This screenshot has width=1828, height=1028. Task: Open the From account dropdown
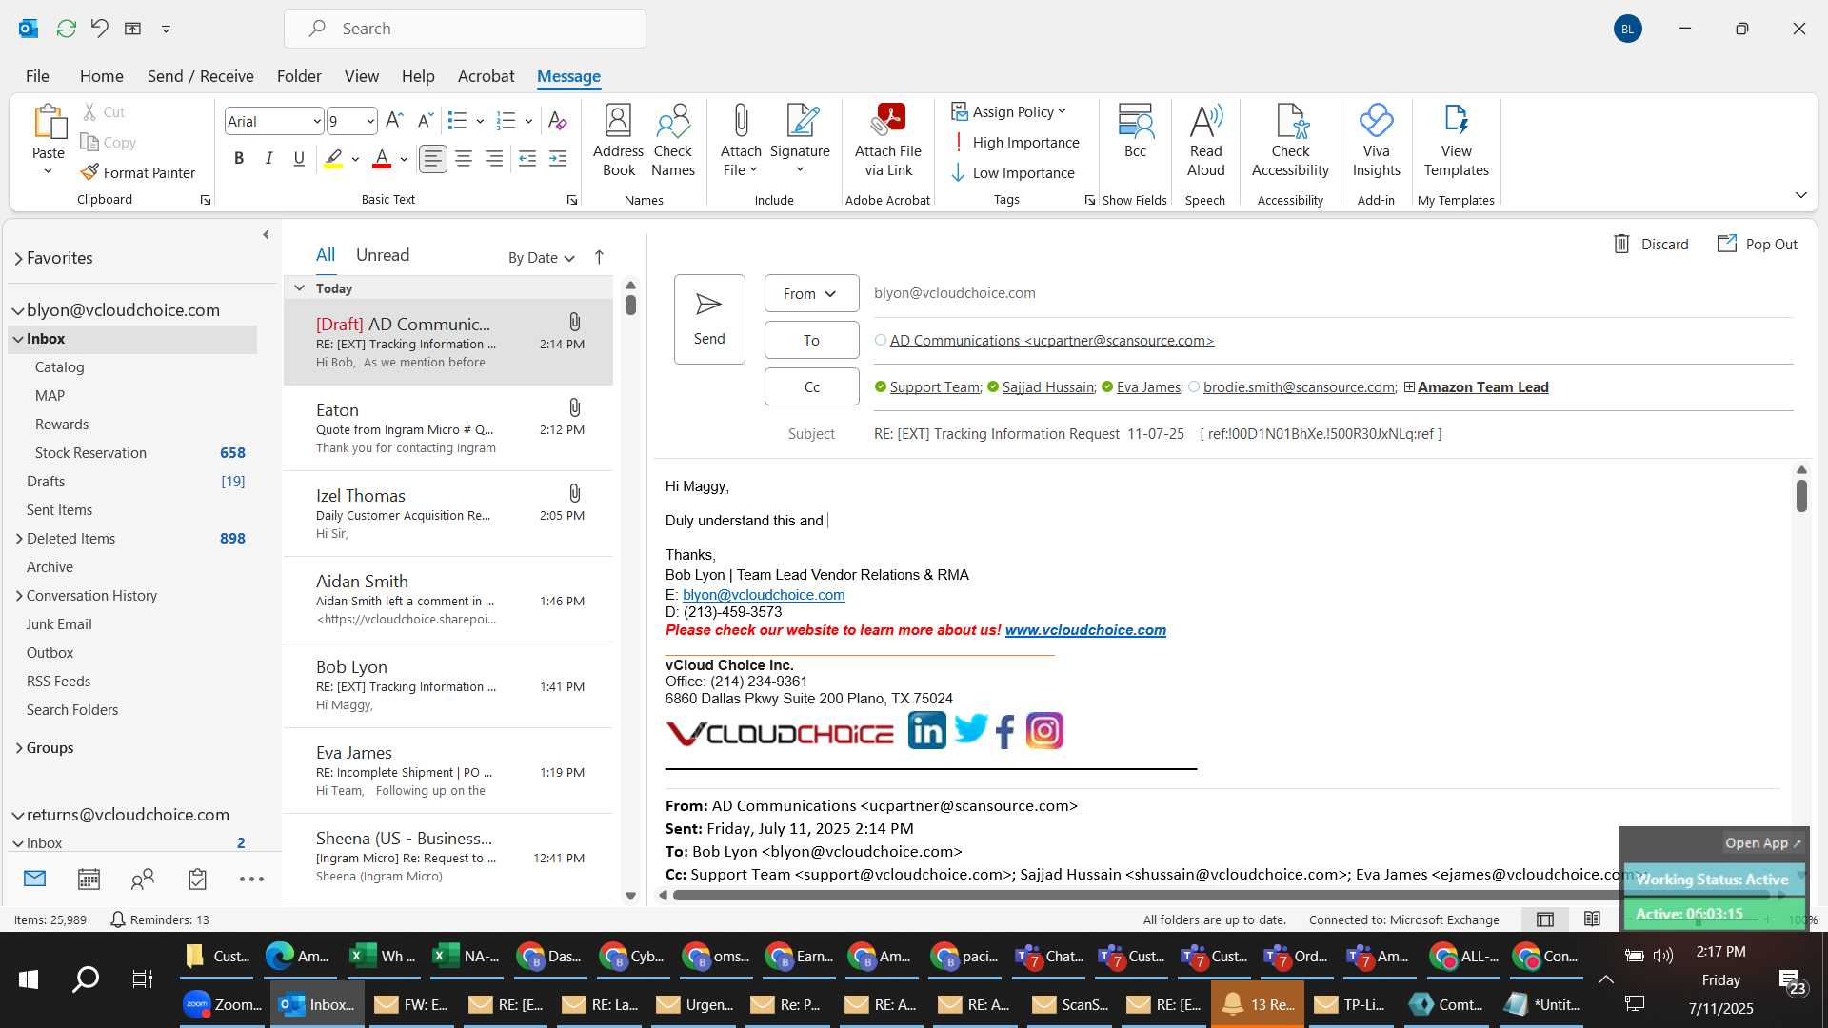[811, 293]
